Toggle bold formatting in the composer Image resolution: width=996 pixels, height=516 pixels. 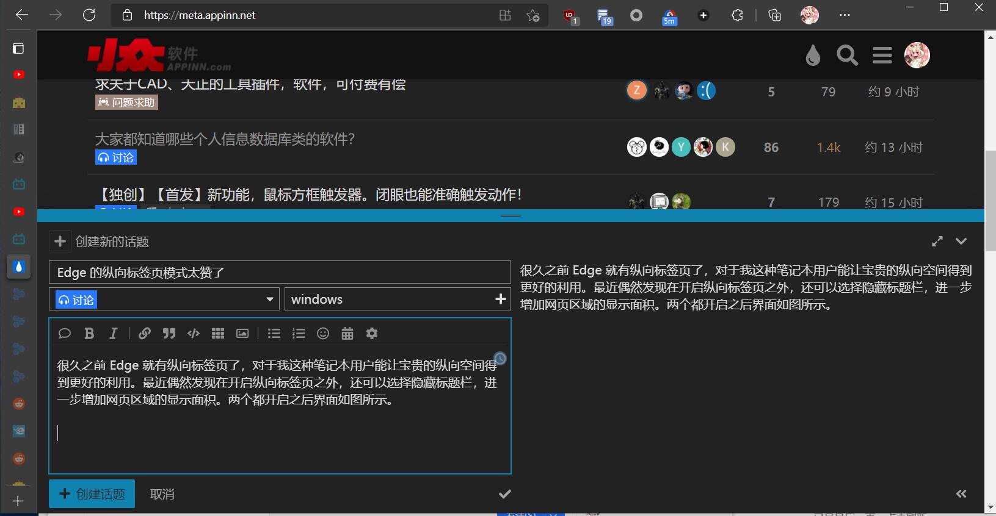tap(89, 333)
